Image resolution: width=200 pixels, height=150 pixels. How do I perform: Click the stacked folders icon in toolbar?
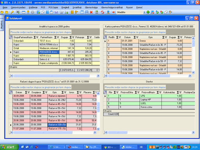pos(52,12)
